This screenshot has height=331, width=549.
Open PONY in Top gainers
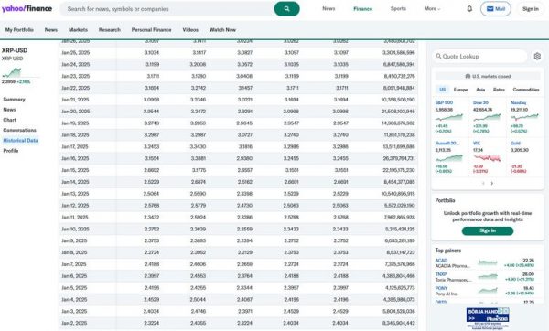[x=441, y=288]
